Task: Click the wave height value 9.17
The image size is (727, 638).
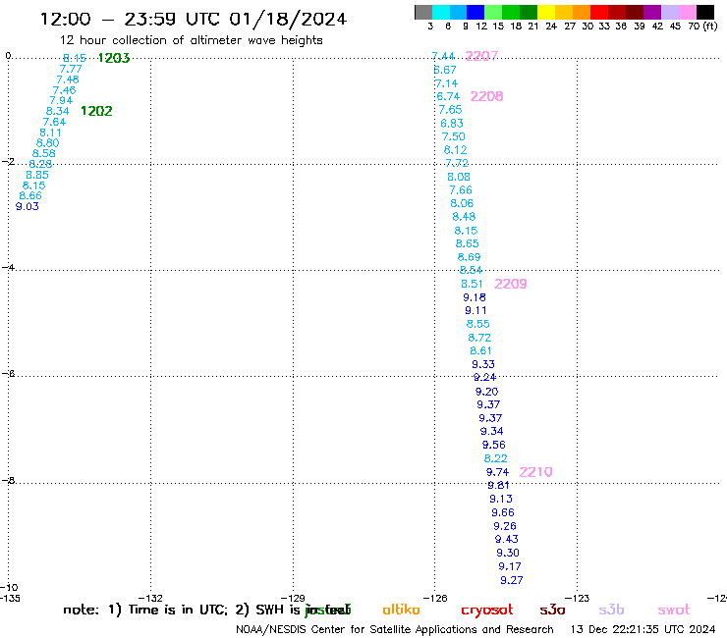Action: click(510, 566)
